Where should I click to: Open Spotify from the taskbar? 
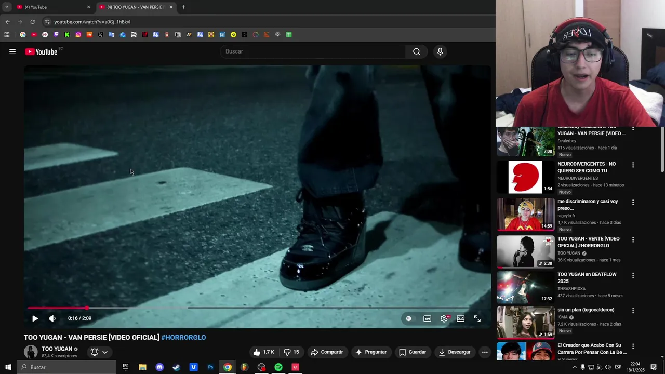coord(278,367)
